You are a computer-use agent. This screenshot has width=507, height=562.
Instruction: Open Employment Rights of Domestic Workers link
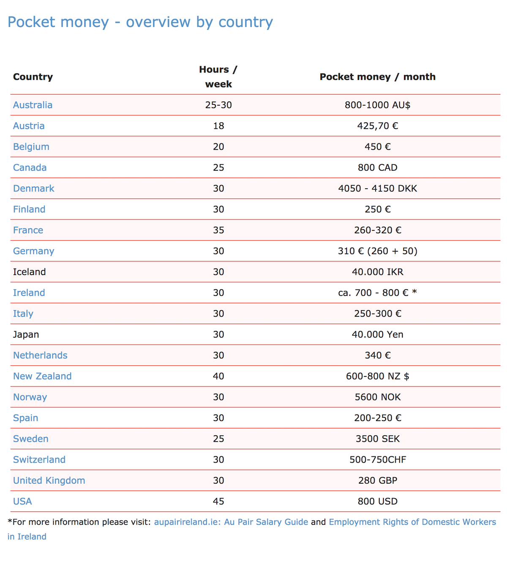(x=412, y=522)
